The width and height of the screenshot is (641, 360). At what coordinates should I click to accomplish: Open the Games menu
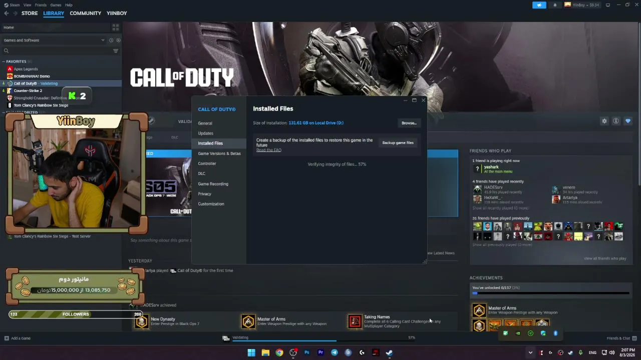coord(56,5)
